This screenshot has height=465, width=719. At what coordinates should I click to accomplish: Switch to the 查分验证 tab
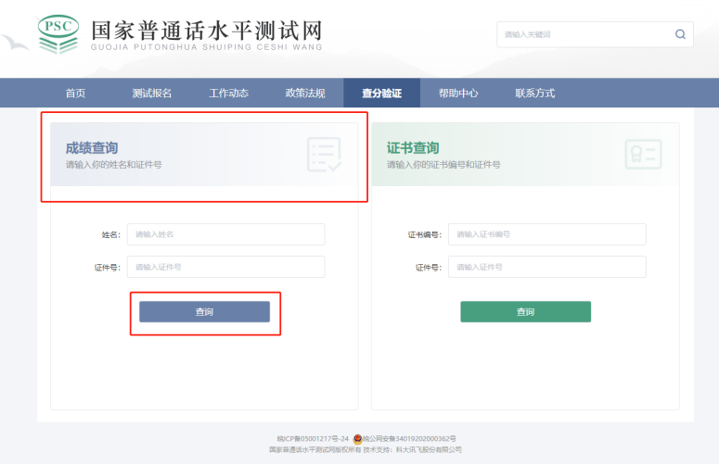click(x=381, y=93)
